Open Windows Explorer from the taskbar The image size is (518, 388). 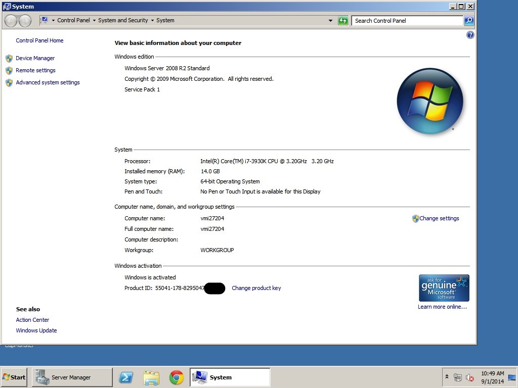(151, 377)
